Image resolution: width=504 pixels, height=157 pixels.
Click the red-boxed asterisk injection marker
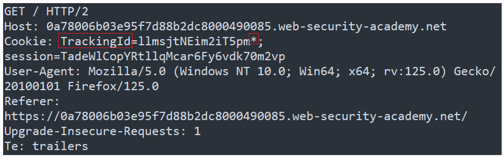(x=253, y=41)
